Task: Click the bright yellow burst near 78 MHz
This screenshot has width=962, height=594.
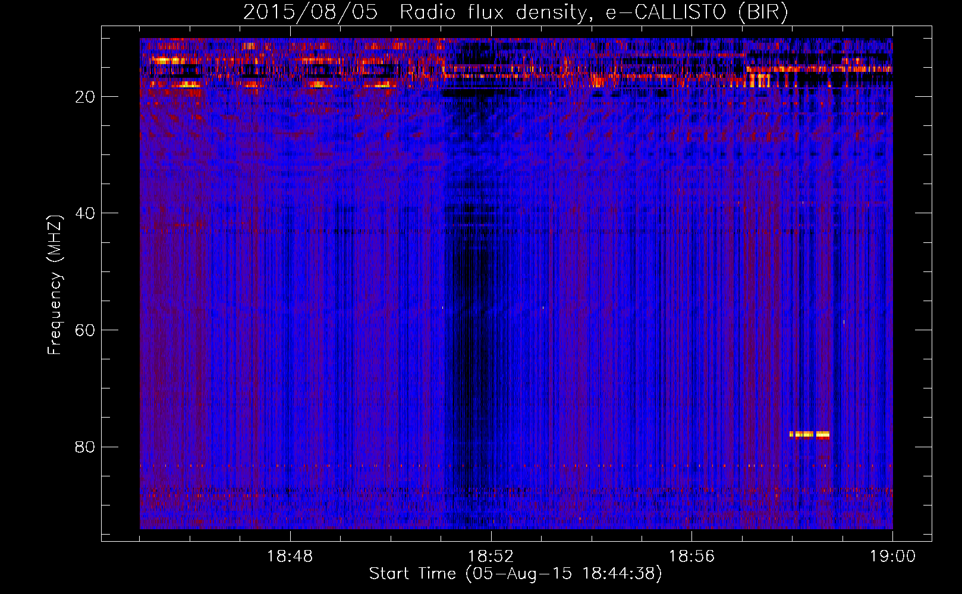Action: [x=809, y=434]
